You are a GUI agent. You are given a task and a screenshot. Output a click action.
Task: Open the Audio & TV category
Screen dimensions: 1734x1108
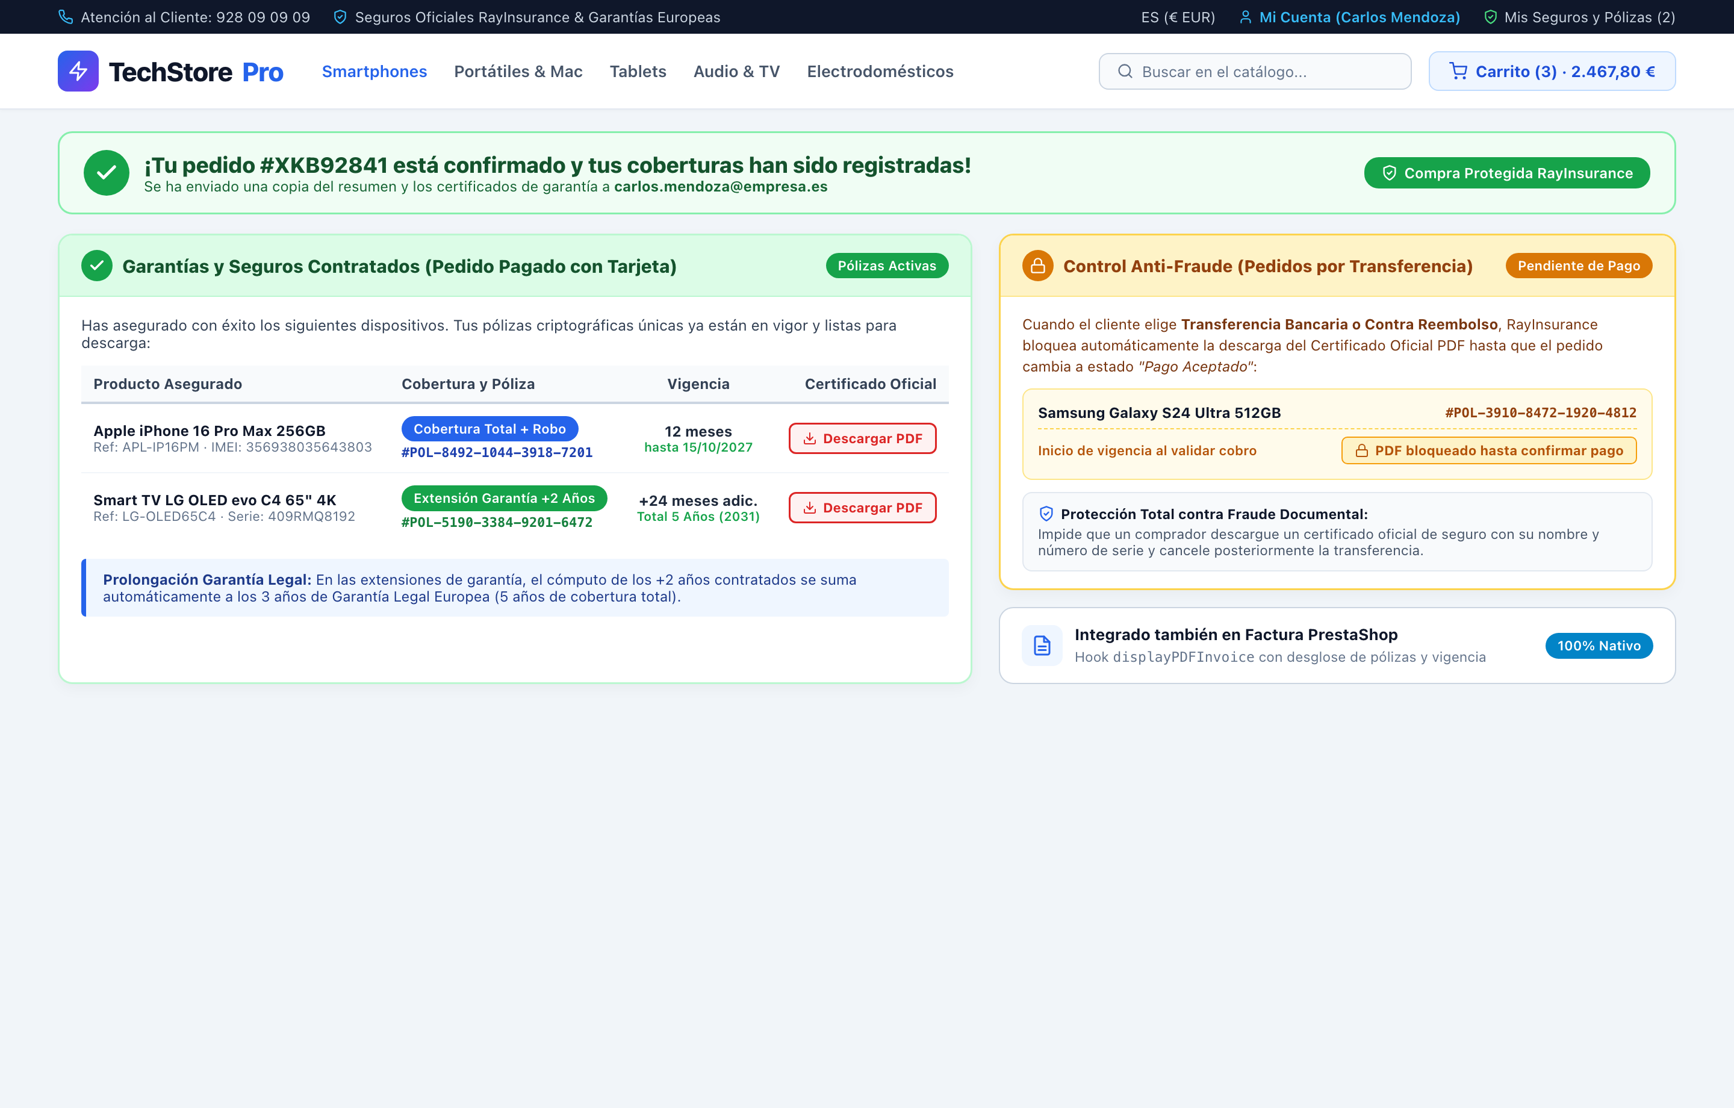tap(737, 71)
